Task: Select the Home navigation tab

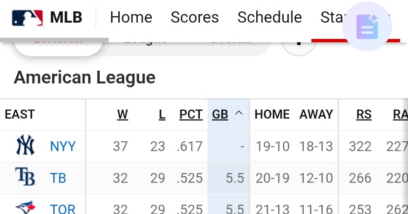Action: 131,17
